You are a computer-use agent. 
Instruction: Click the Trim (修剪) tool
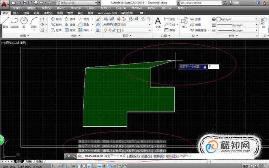[x=84, y=19]
